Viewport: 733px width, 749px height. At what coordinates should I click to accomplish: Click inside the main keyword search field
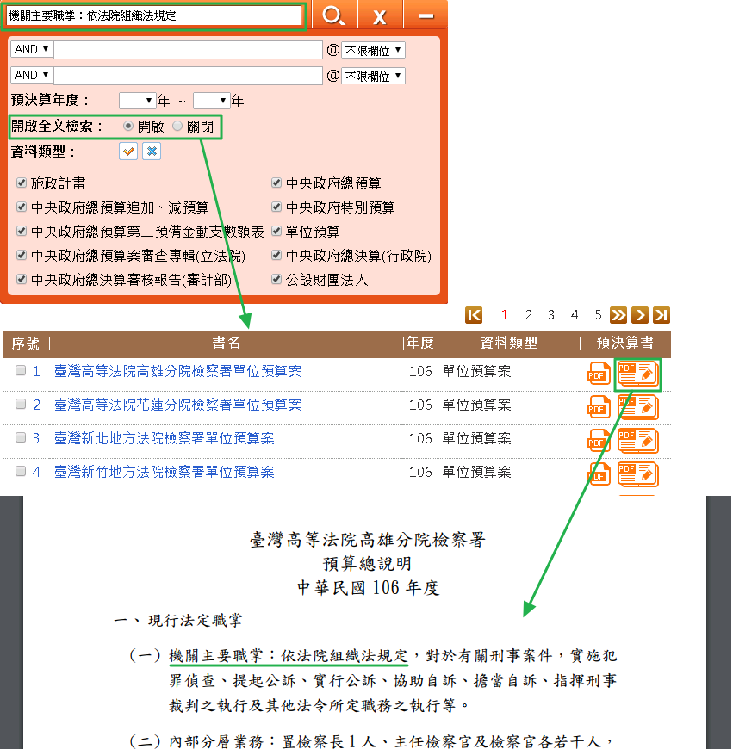tap(155, 15)
